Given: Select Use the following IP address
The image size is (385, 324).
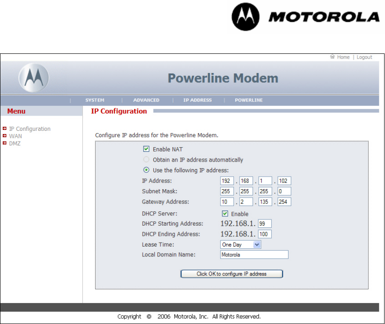Looking at the screenshot, I should point(146,170).
